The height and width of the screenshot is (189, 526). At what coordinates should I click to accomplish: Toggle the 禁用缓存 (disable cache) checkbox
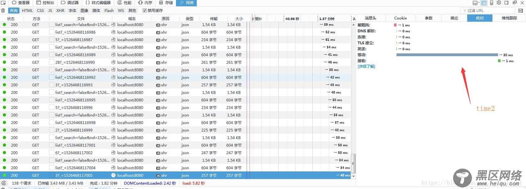[x=145, y=10]
